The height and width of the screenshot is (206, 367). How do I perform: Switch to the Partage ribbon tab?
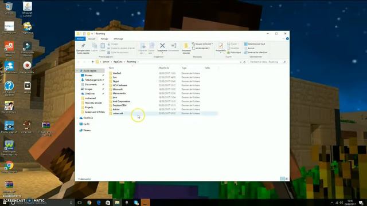[104, 39]
